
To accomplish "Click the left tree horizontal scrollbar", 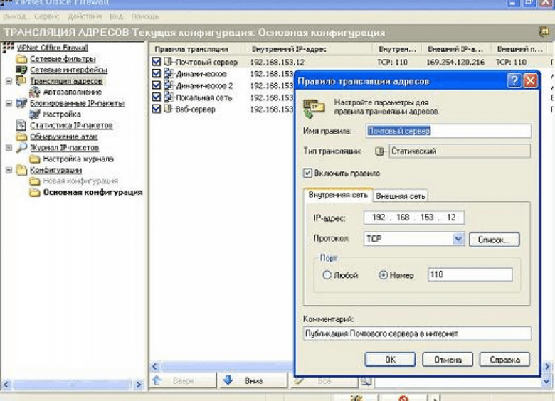I will click(72, 385).
